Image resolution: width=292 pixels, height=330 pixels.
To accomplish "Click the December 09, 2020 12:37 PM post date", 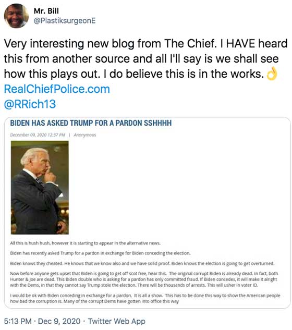I will point(38,135).
